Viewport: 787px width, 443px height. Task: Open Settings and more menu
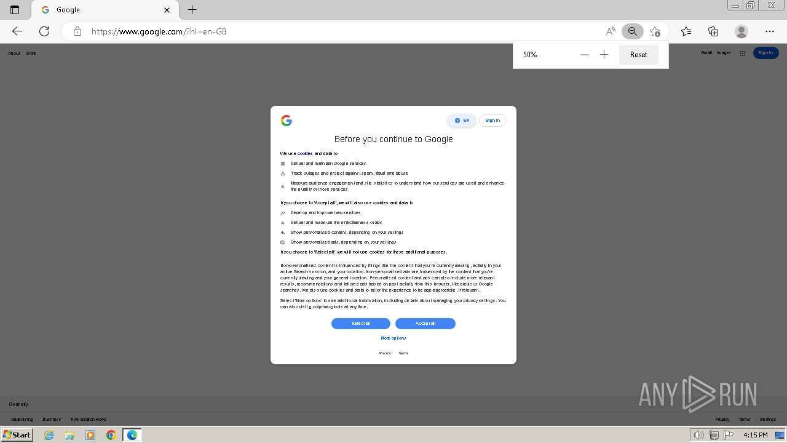[770, 31]
